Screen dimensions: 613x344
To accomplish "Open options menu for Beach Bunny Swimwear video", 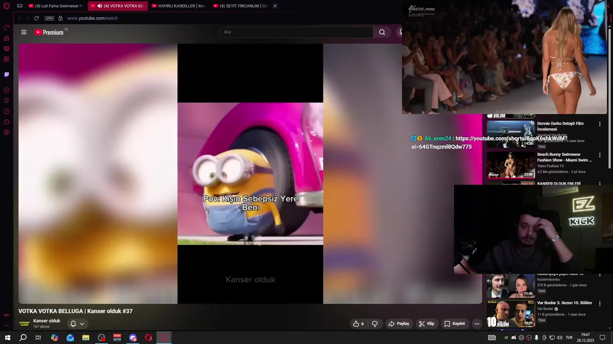I will coord(600,155).
